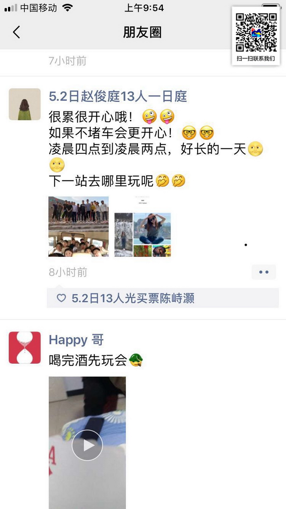The height and width of the screenshot is (509, 286).
Task: Tap the 8小时前 timestamp
Action: tap(68, 272)
